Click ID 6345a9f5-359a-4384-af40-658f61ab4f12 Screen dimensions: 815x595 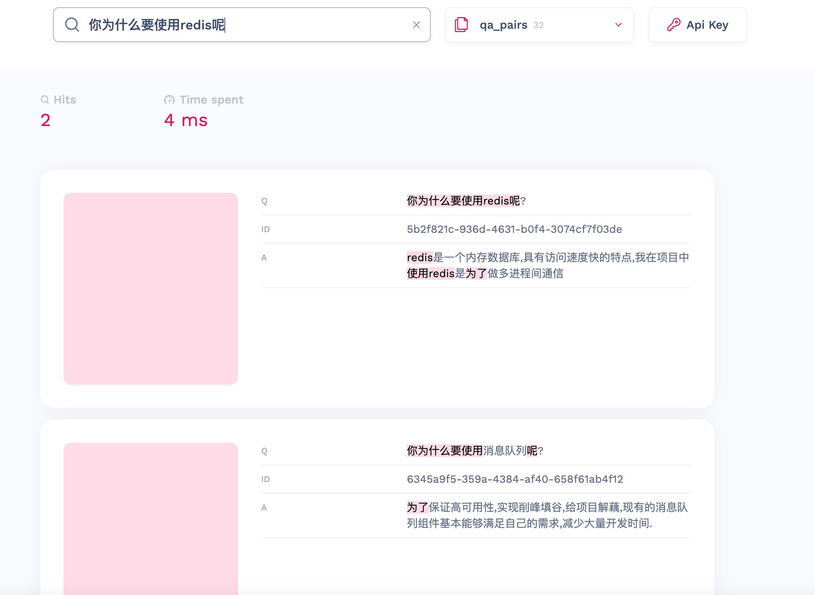pyautogui.click(x=515, y=479)
